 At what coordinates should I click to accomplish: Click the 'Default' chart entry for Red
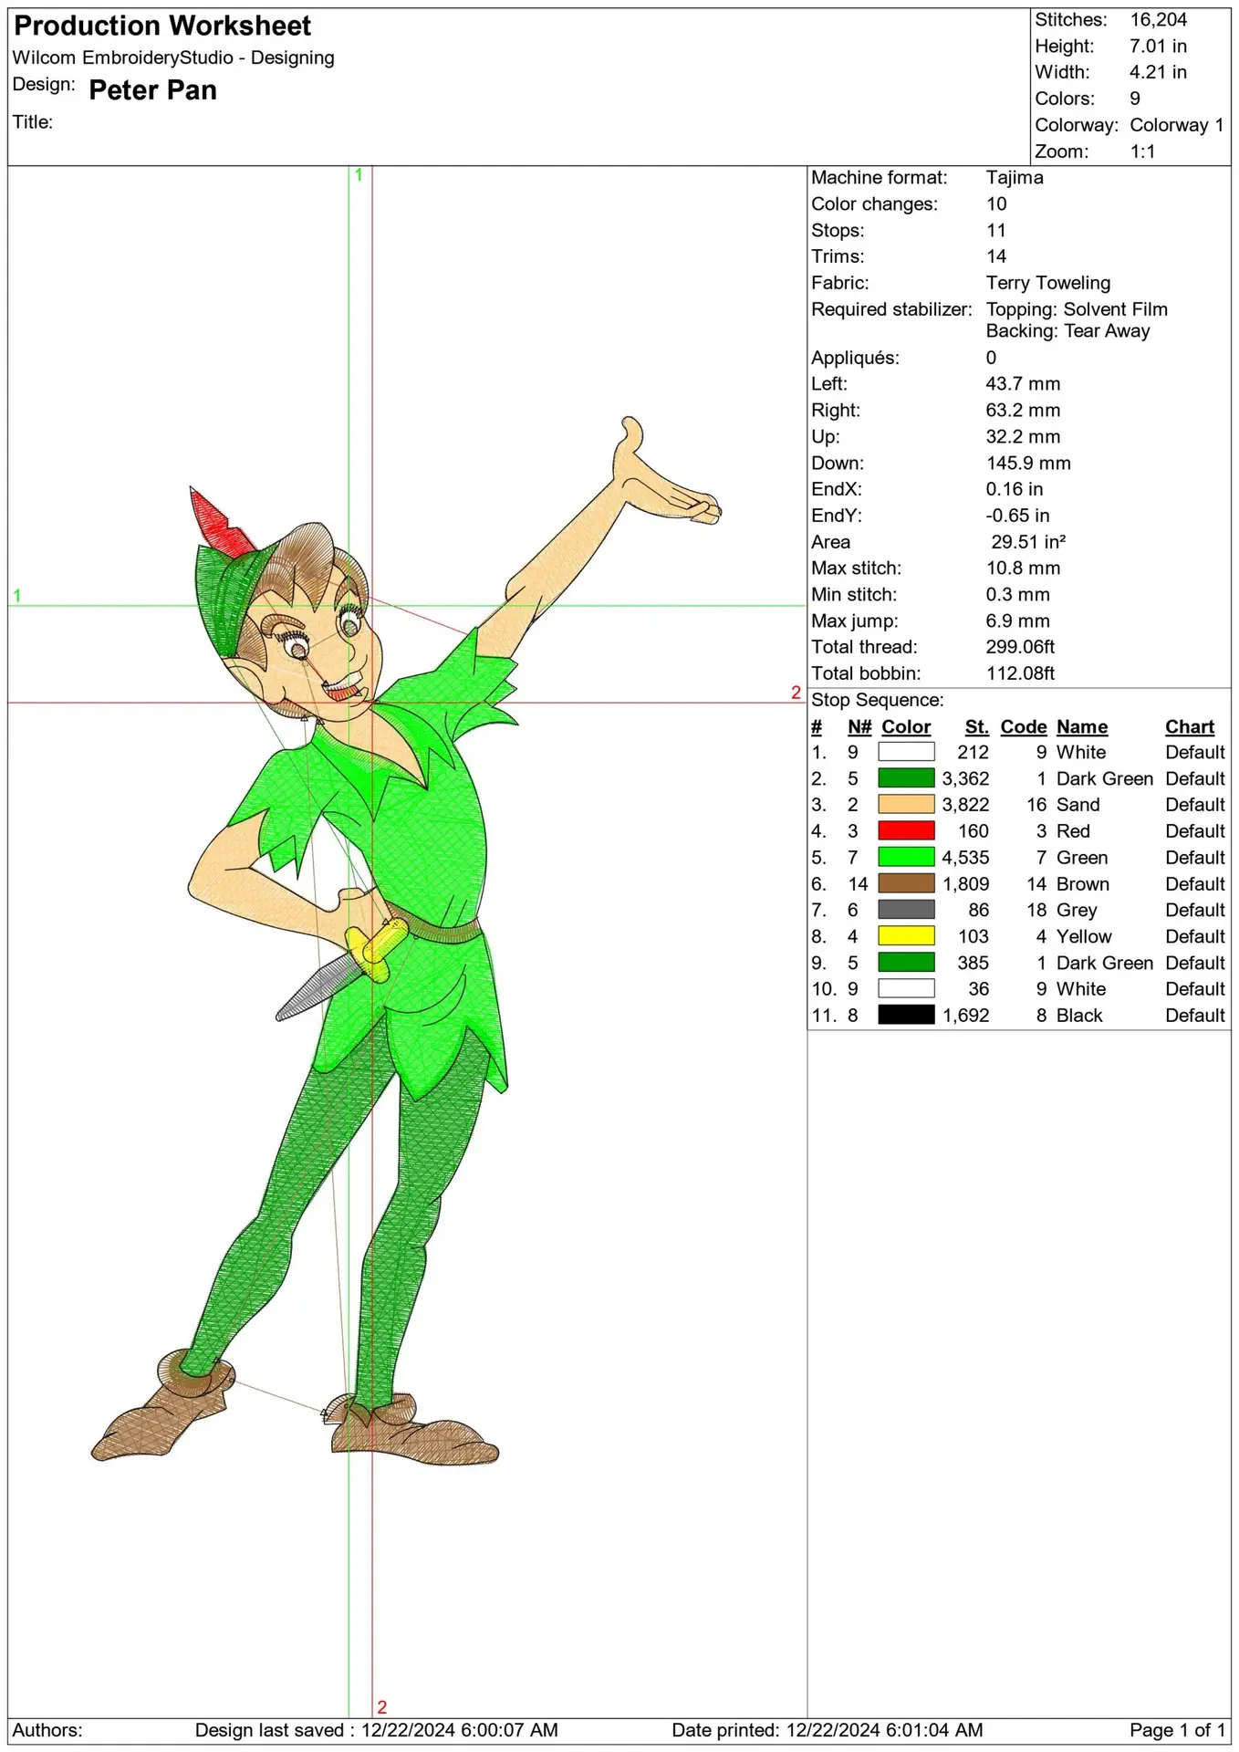pyautogui.click(x=1195, y=831)
